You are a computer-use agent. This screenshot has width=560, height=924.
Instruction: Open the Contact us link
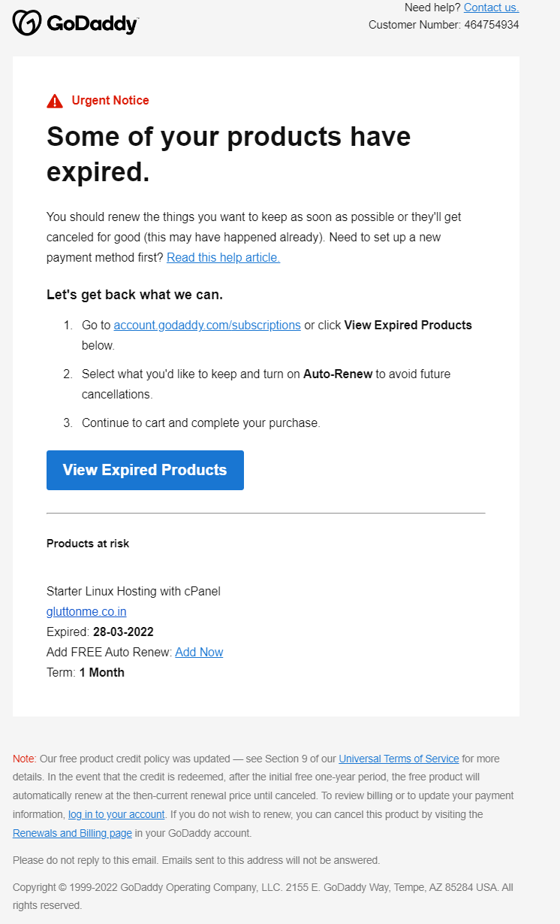pos(491,8)
